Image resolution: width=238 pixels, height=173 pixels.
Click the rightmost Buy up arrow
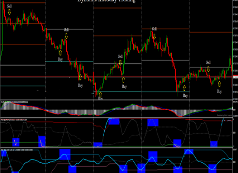(x=219, y=83)
